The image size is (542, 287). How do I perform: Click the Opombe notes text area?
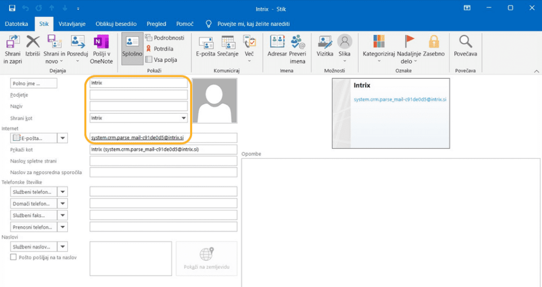point(391,223)
